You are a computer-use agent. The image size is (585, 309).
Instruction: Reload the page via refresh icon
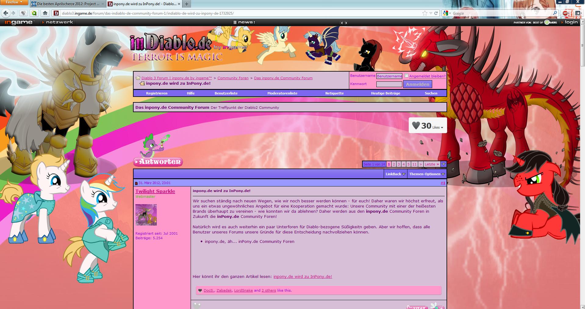[436, 13]
